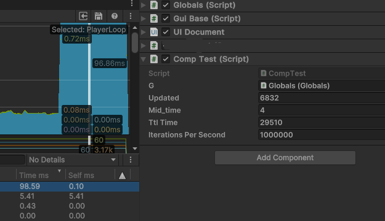Select the Globals (Globals) object field
Viewport: 385px width, 221px height.
pos(322,86)
